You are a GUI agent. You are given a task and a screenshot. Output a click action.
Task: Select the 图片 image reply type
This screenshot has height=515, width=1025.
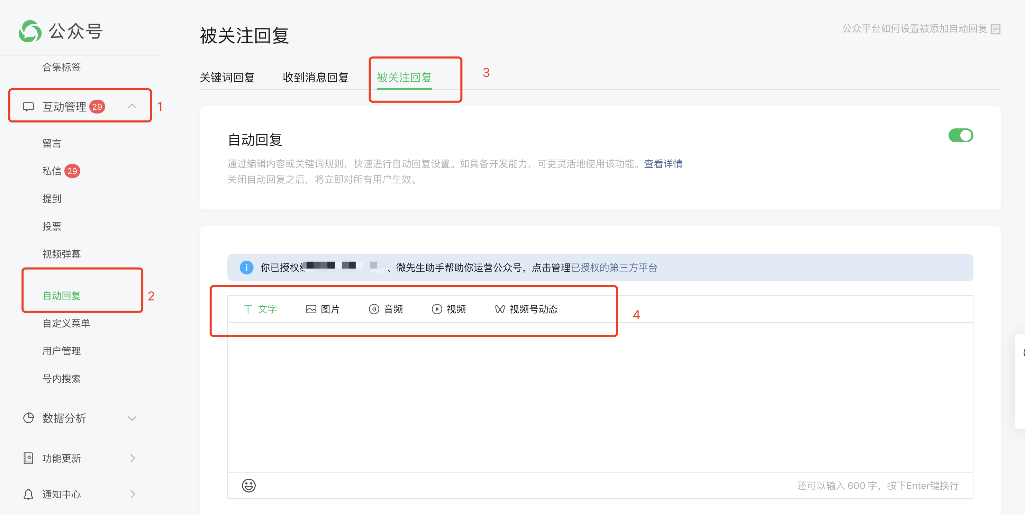322,309
